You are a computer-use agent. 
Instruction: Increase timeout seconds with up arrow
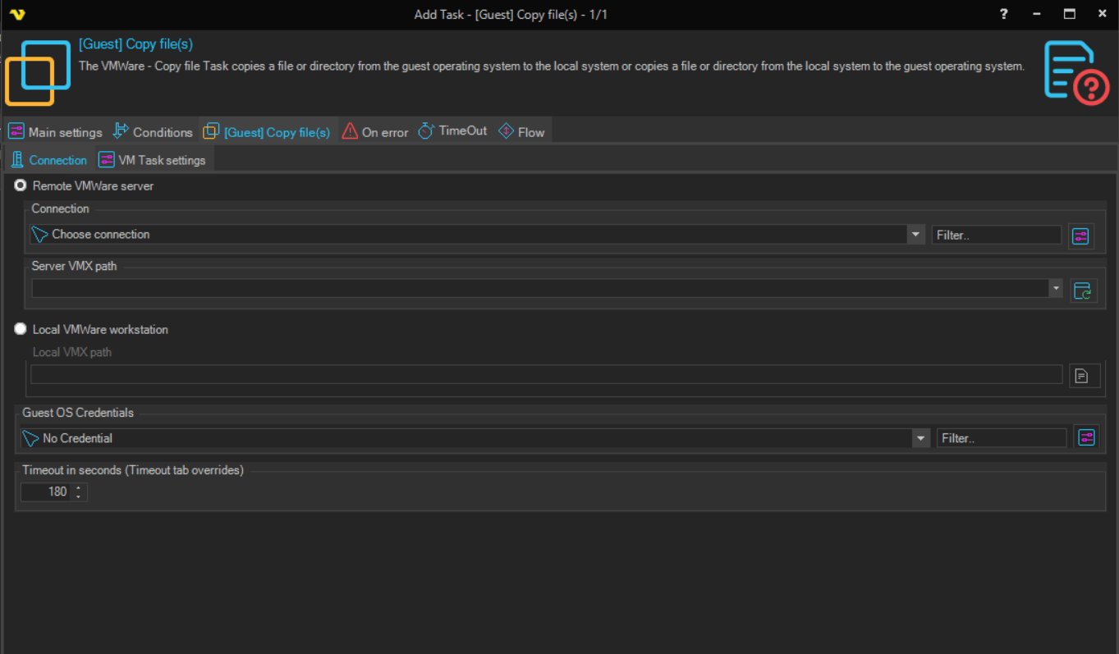tap(79, 487)
